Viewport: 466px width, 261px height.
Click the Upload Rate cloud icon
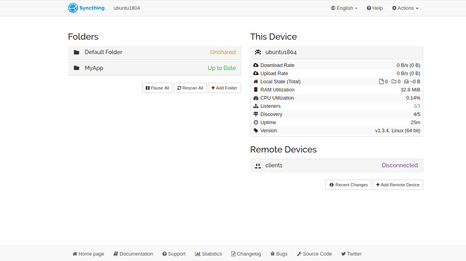point(256,74)
